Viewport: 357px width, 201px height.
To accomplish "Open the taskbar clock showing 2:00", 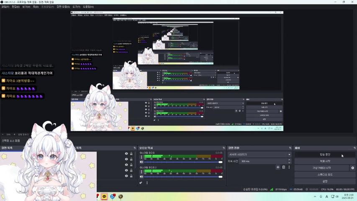I will [x=349, y=196].
